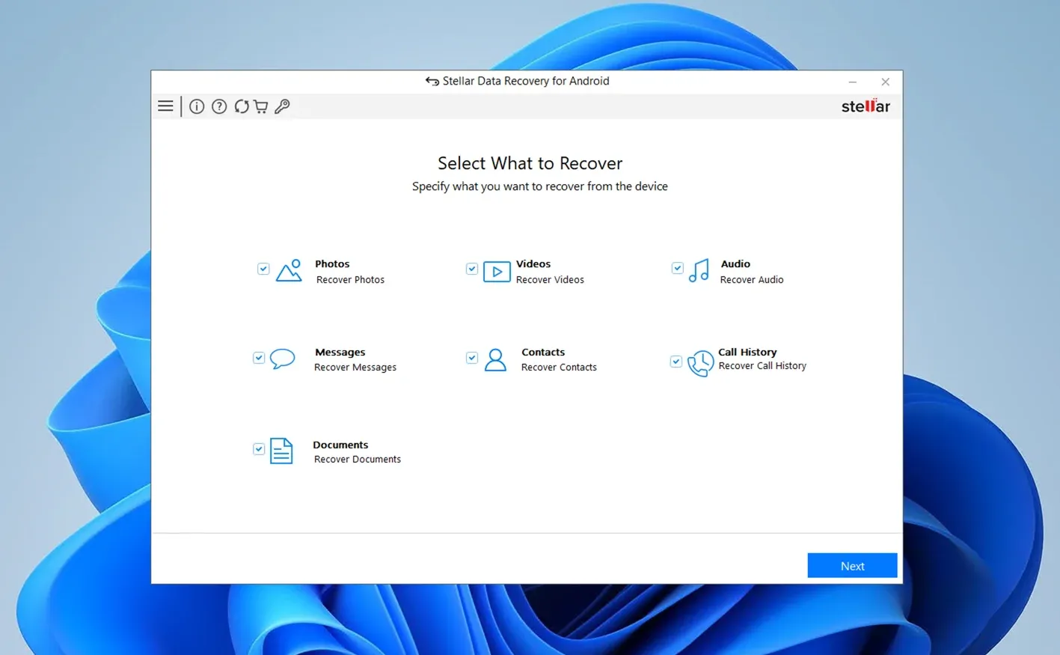This screenshot has height=655, width=1060.
Task: Click the bold "Photos" label
Action: coord(332,264)
